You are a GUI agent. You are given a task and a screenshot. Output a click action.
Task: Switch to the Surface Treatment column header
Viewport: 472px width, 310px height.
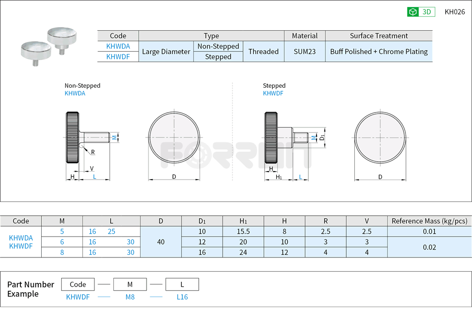pyautogui.click(x=379, y=35)
